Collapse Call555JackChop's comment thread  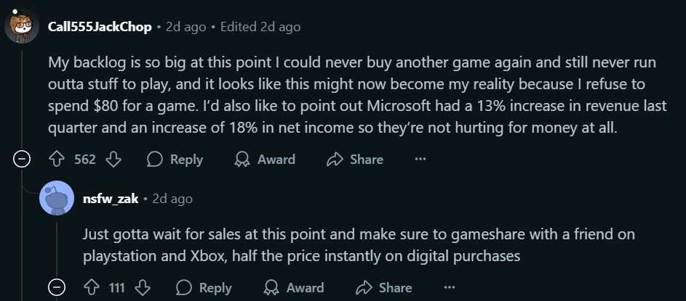23,160
